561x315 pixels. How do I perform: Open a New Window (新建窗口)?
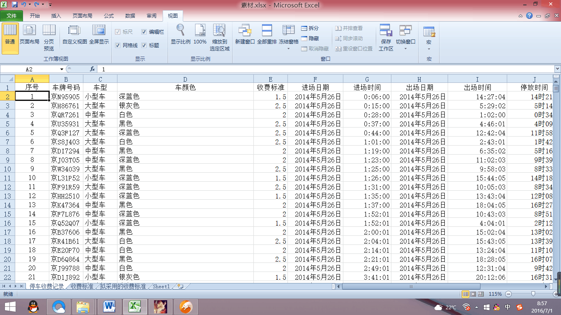click(245, 35)
